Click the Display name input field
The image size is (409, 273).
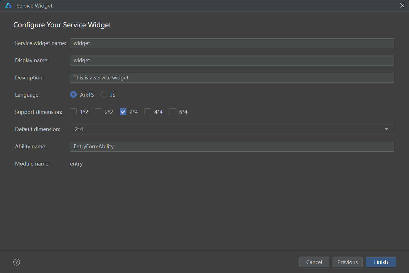[232, 61]
